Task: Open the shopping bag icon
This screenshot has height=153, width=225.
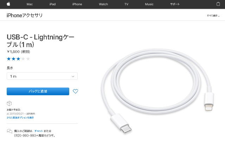Action: [218, 4]
